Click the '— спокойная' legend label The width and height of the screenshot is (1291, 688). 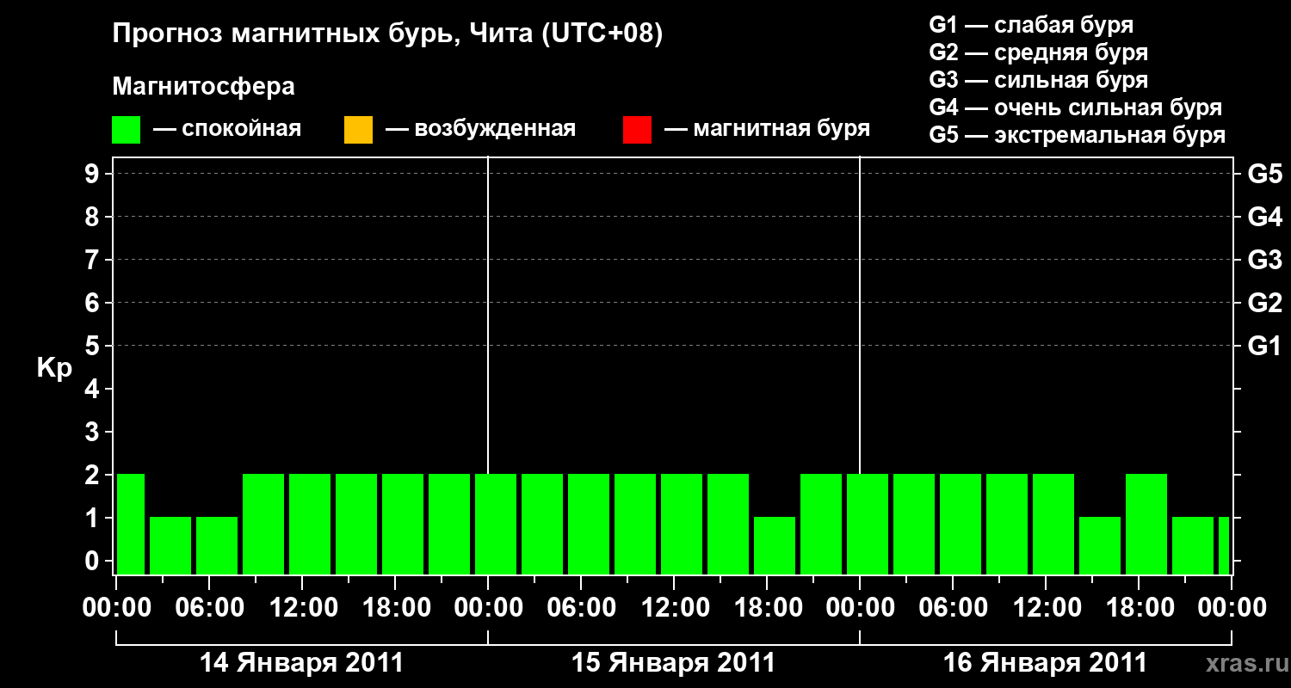pos(227,129)
